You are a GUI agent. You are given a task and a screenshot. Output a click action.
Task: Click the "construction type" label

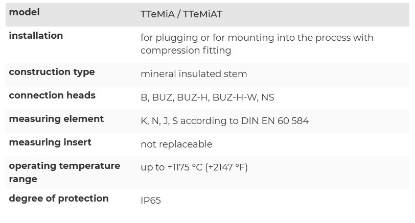(x=52, y=72)
